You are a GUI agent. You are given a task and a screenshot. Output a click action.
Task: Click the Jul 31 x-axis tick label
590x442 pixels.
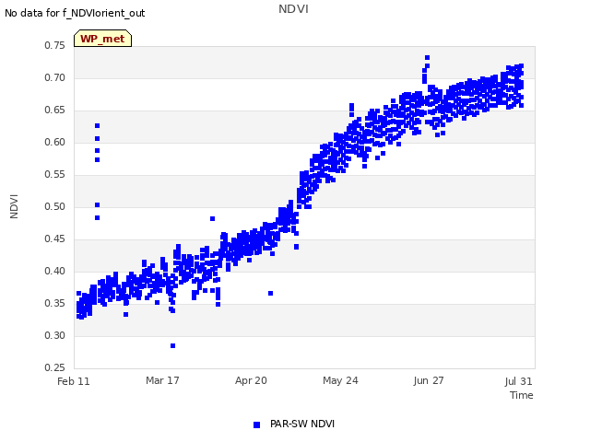point(518,381)
